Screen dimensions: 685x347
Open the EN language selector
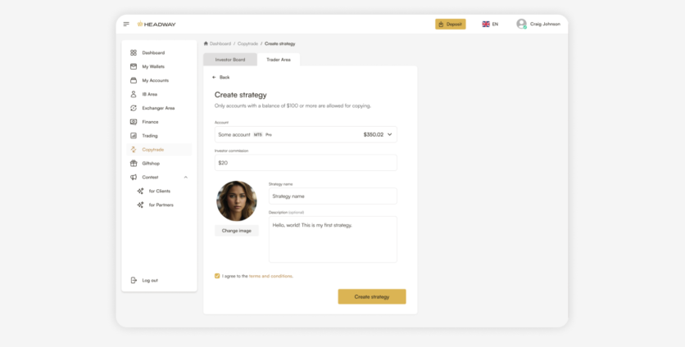coord(490,25)
